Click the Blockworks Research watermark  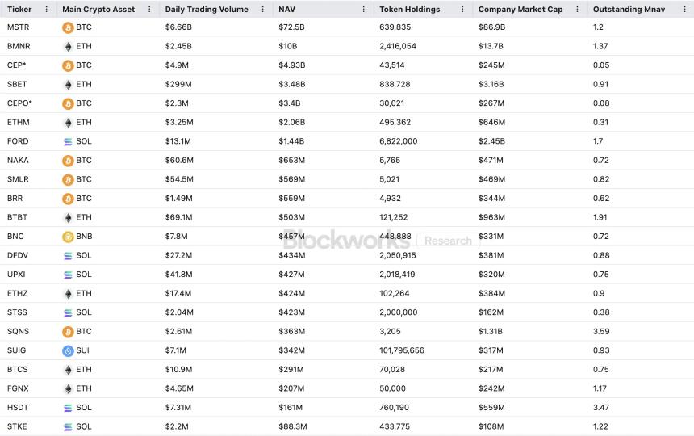(x=379, y=240)
